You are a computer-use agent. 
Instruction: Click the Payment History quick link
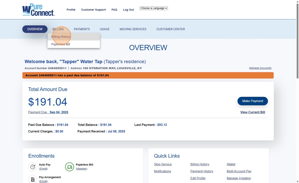202,171
